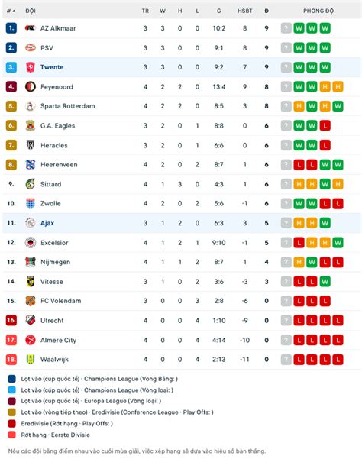Click the Ajax club crest
Viewport: 362px width, 459px height.
click(30, 223)
